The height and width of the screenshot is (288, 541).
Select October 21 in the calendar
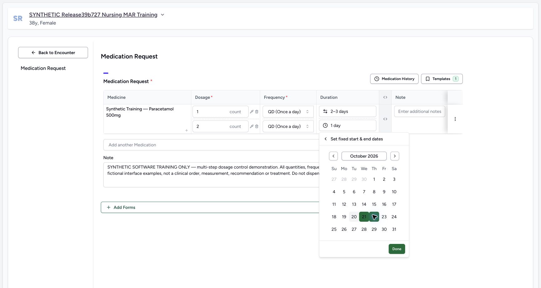tap(364, 217)
